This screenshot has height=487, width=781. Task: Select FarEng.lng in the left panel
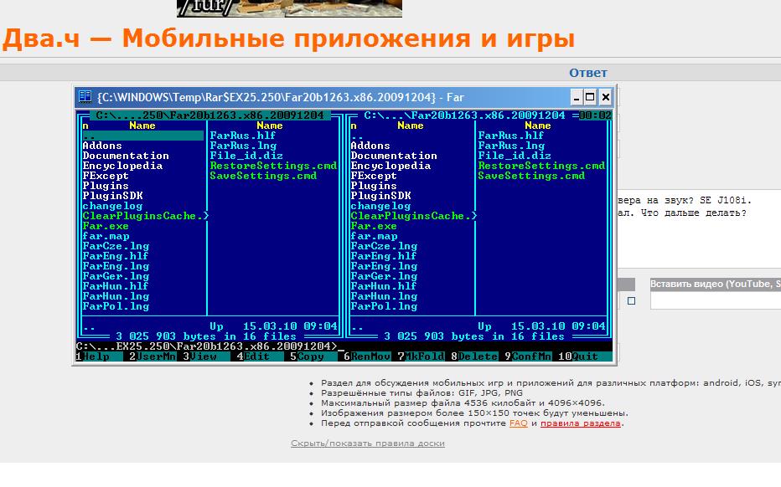[116, 266]
